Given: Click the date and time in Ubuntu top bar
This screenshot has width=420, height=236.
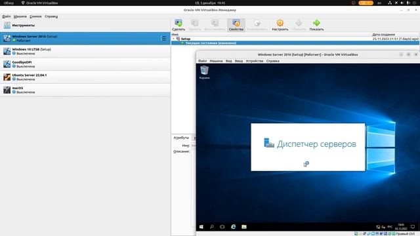Looking at the screenshot, I should 210,3.
